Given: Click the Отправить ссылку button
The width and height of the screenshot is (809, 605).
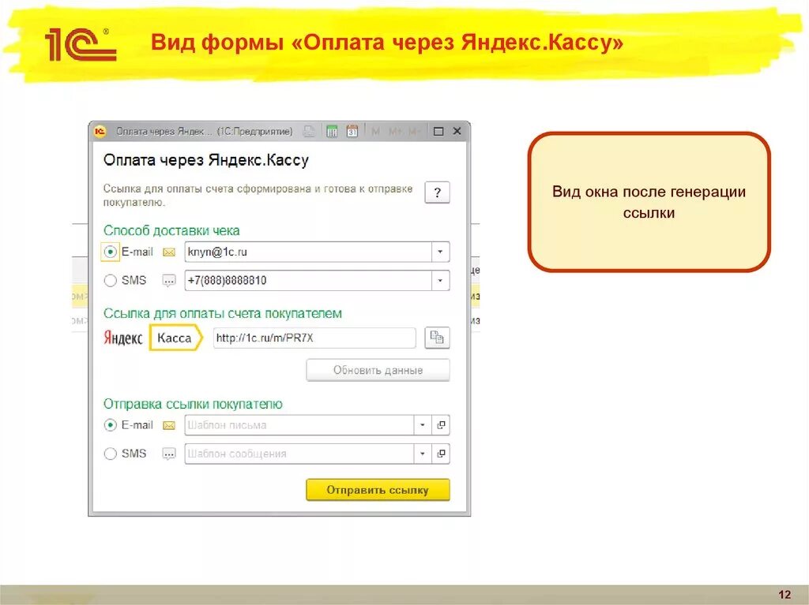Looking at the screenshot, I should [x=378, y=490].
